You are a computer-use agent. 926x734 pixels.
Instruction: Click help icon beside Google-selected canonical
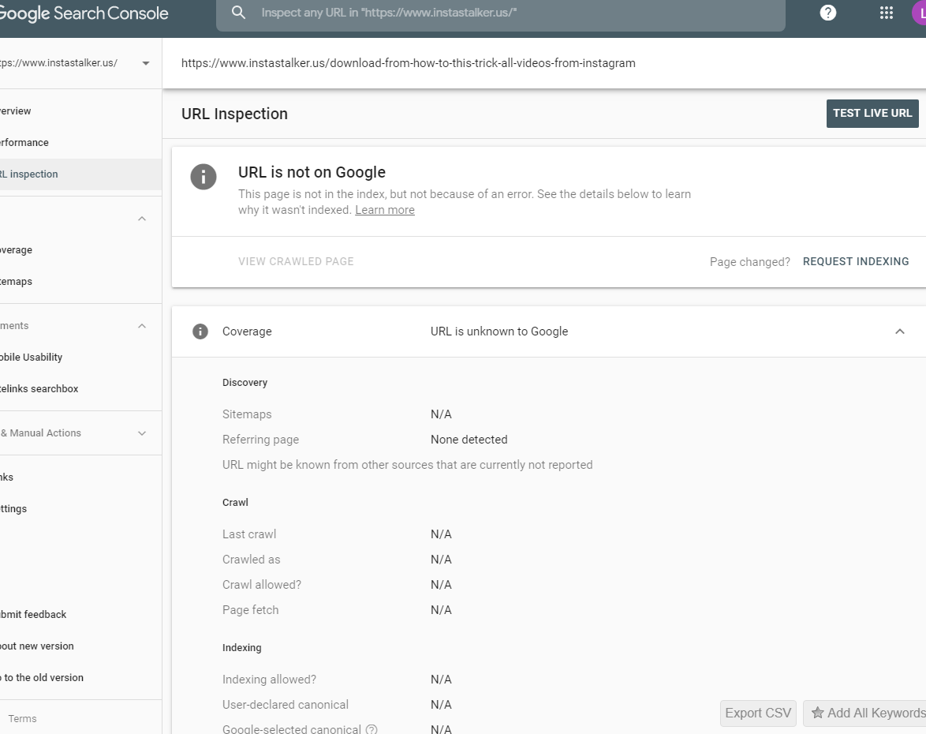[x=372, y=728]
